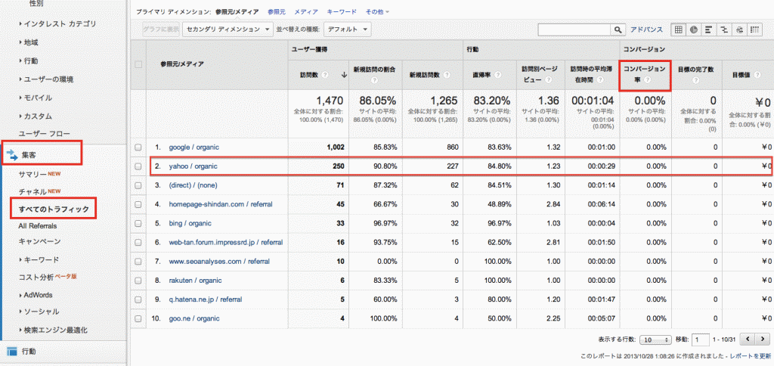Select the キーワード primary dimension tab
This screenshot has height=366, width=774.
click(x=342, y=12)
